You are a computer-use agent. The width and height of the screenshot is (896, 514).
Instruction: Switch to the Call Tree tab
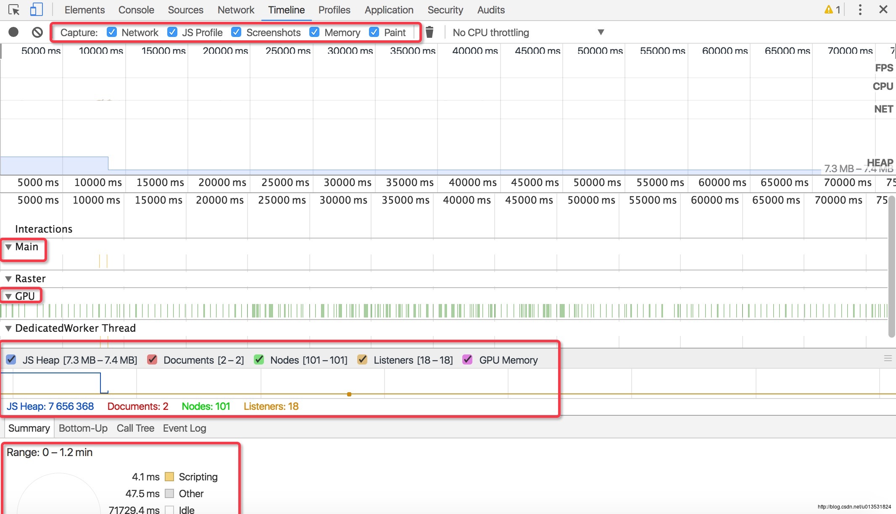135,428
